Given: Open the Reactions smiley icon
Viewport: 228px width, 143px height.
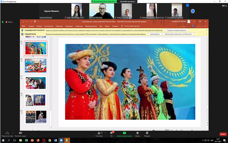Looking at the screenshot, I should point(147,133).
